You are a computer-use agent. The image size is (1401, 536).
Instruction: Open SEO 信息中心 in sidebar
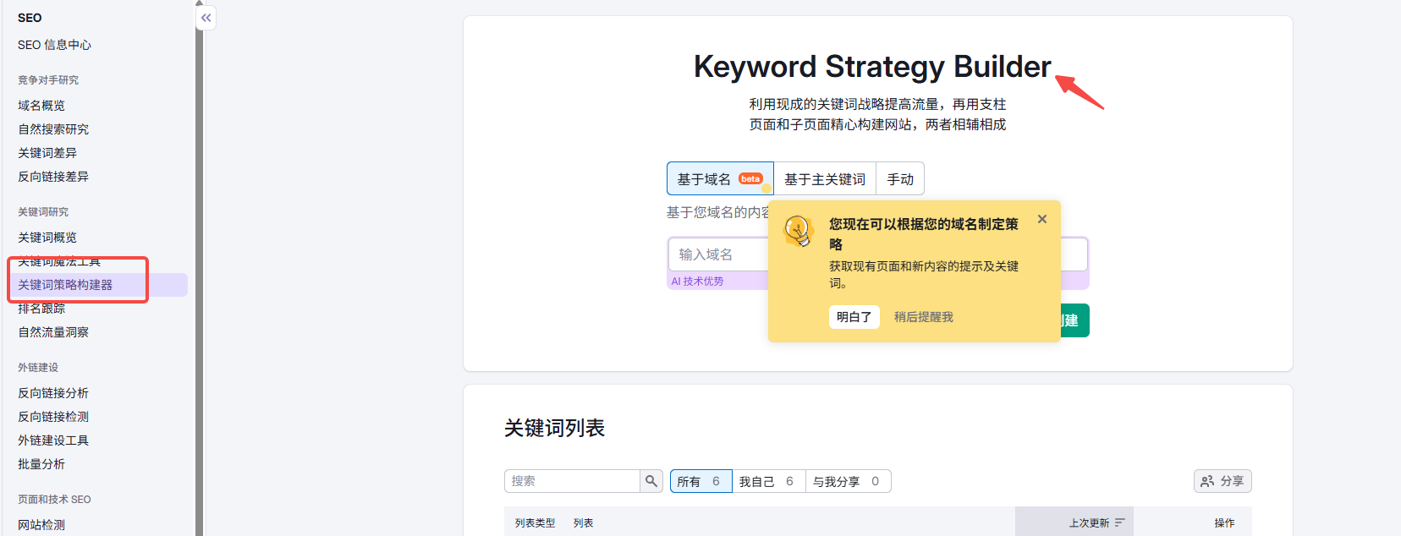[54, 45]
